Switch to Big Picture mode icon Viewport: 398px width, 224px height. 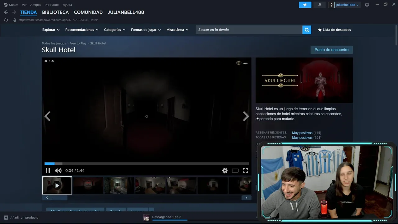(x=367, y=5)
